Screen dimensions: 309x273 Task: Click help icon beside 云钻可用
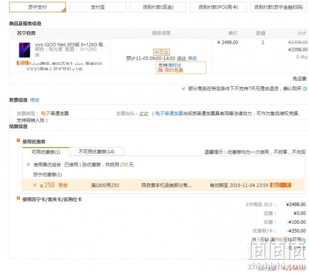[304, 240]
